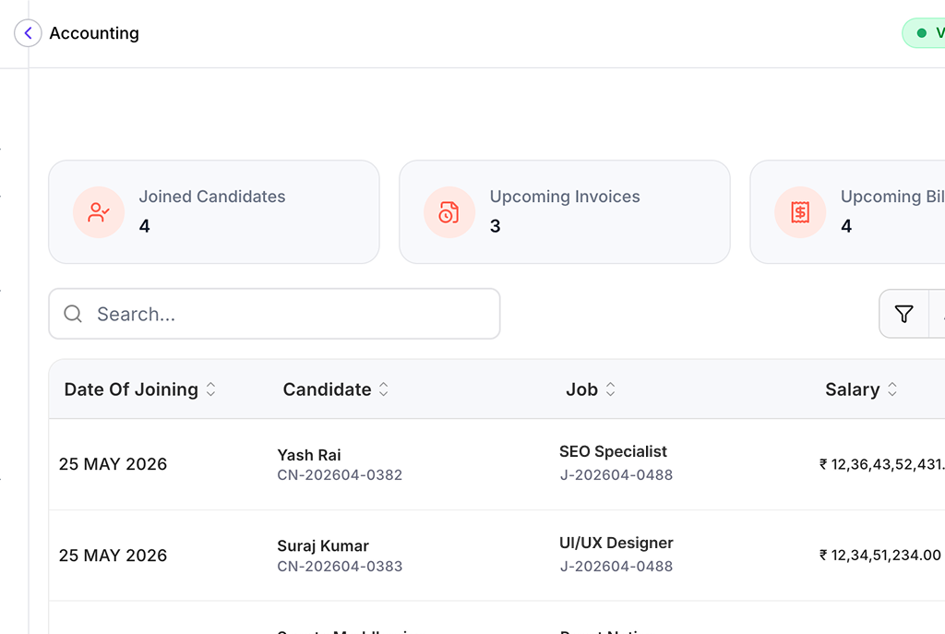Open the Upcoming Invoices card
This screenshot has height=634, width=945.
click(x=565, y=211)
